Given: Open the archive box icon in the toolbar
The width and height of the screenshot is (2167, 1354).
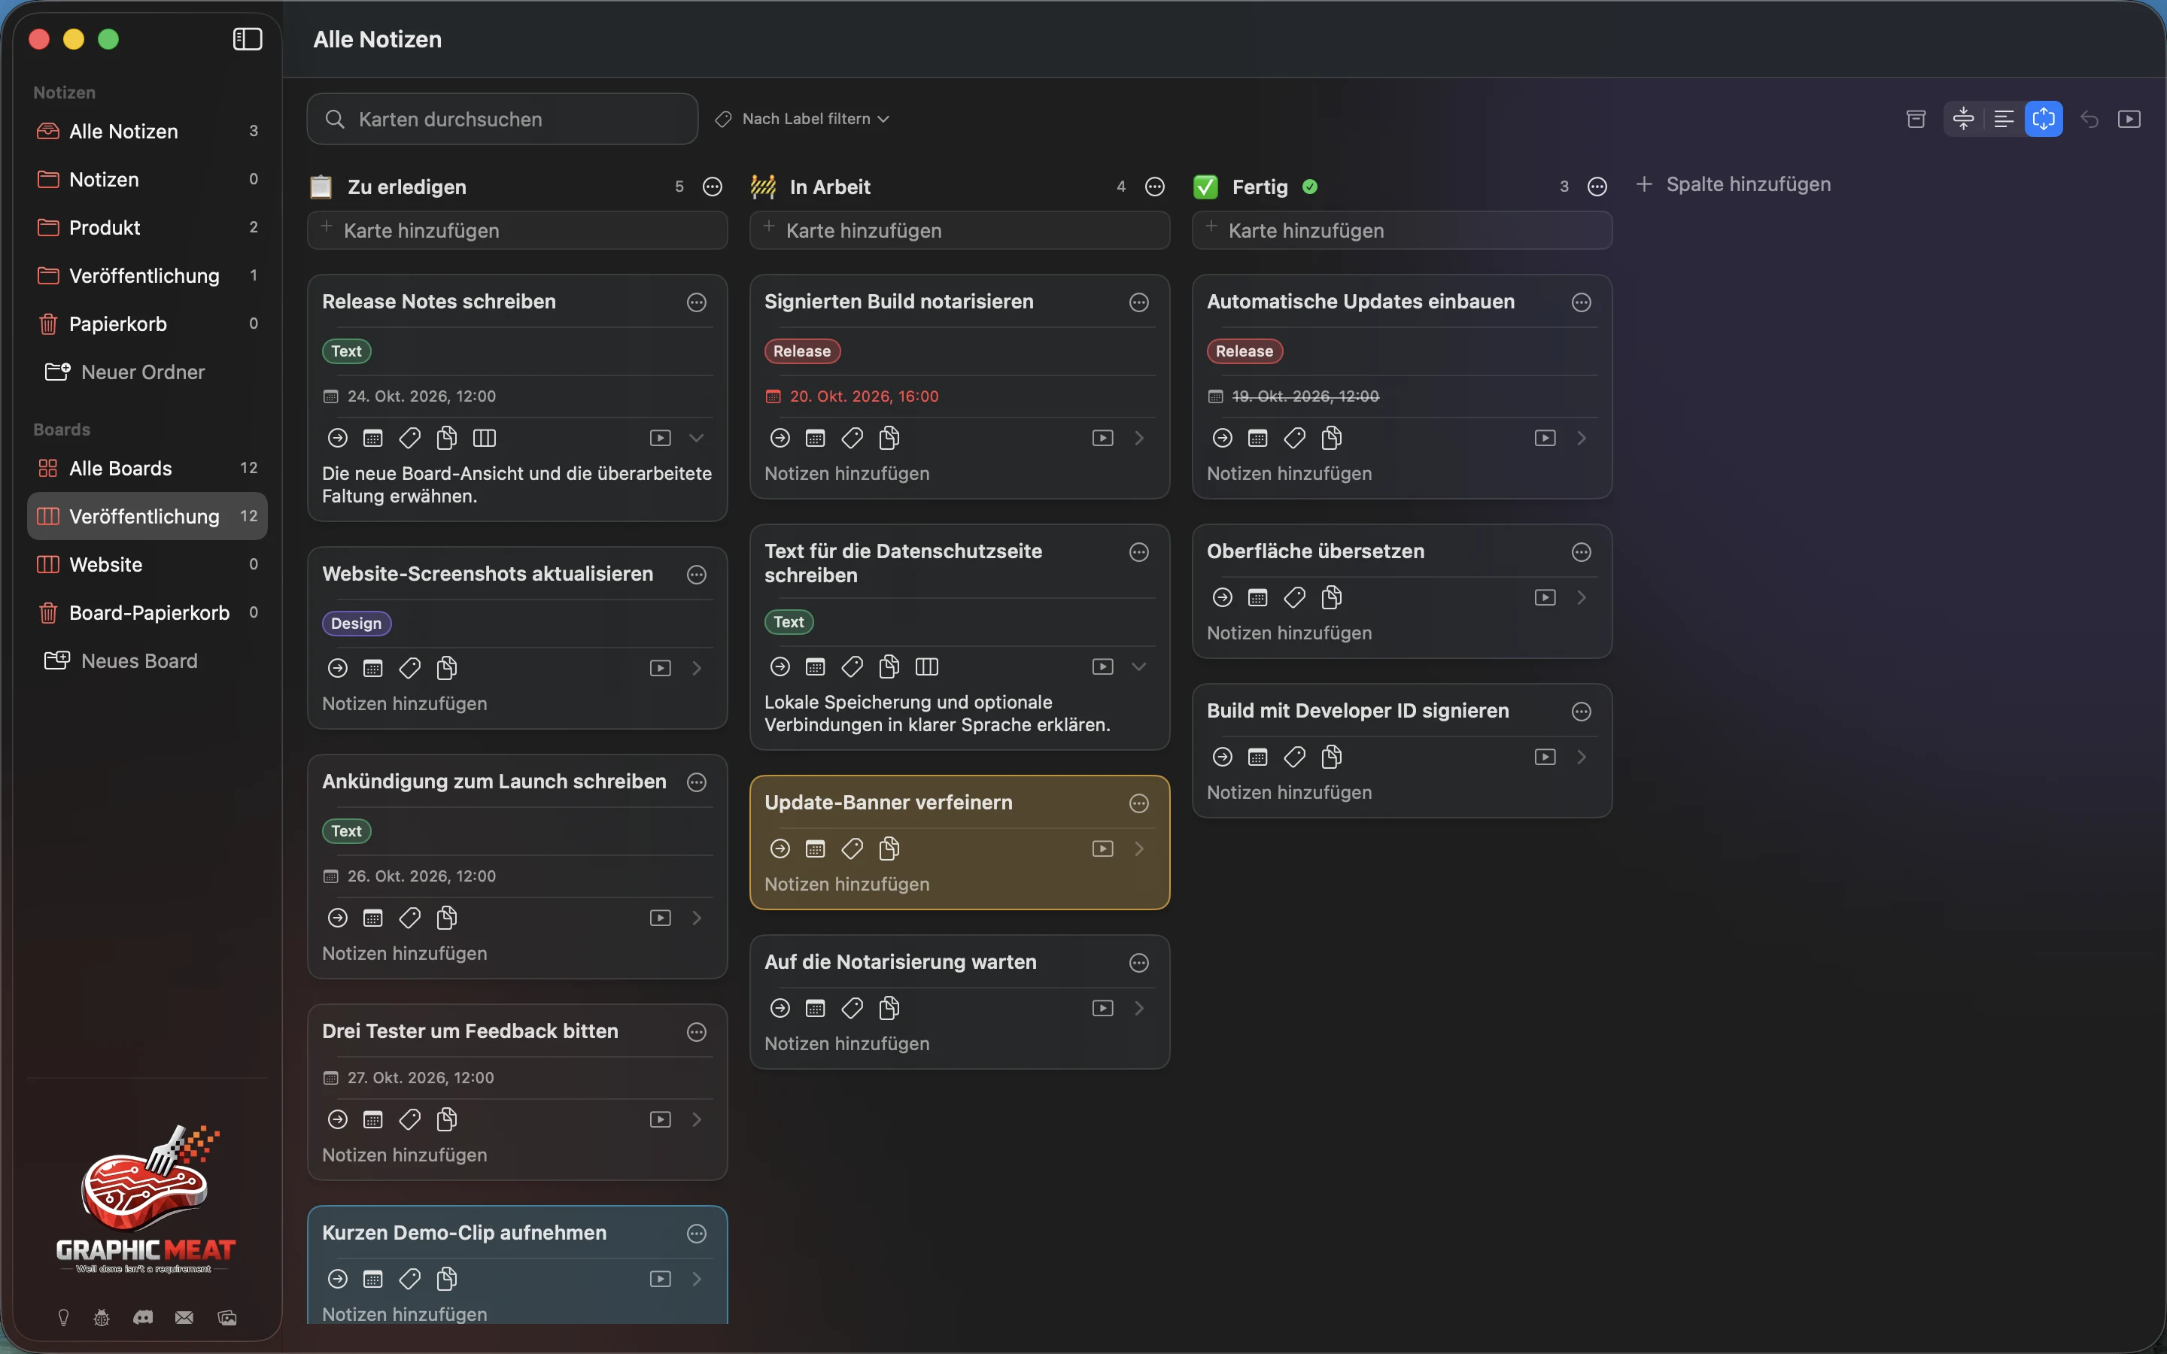Looking at the screenshot, I should pyautogui.click(x=1916, y=119).
